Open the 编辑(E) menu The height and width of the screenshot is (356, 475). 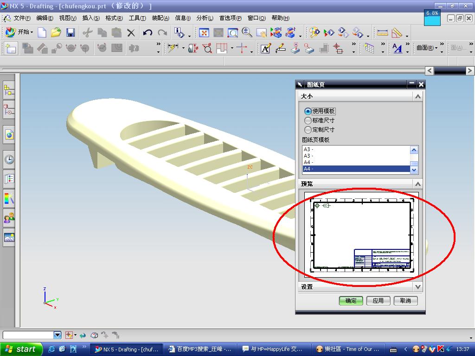[45, 18]
